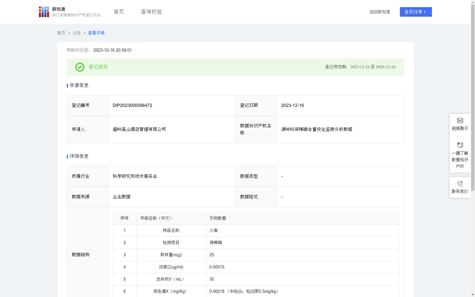Click the 0.00018（未检出）sample value
The height and width of the screenshot is (297, 475).
tap(245, 291)
